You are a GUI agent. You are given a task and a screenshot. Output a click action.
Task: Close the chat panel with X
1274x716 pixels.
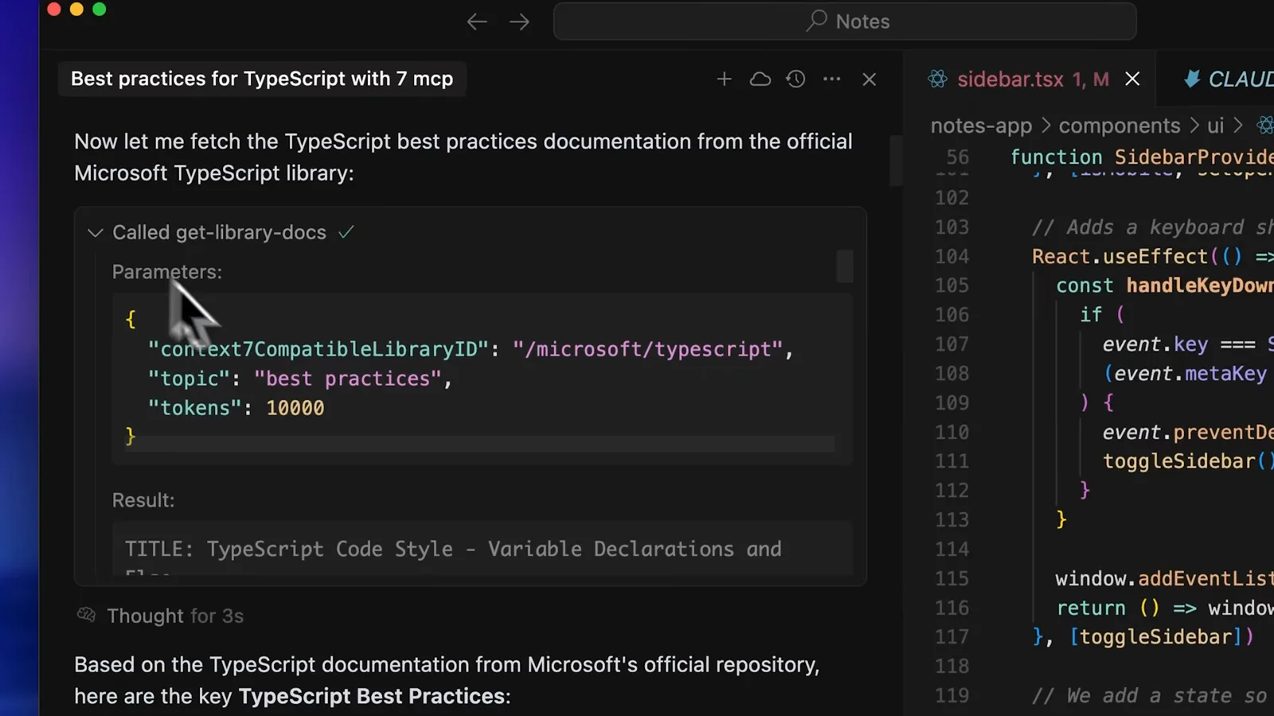pos(870,79)
